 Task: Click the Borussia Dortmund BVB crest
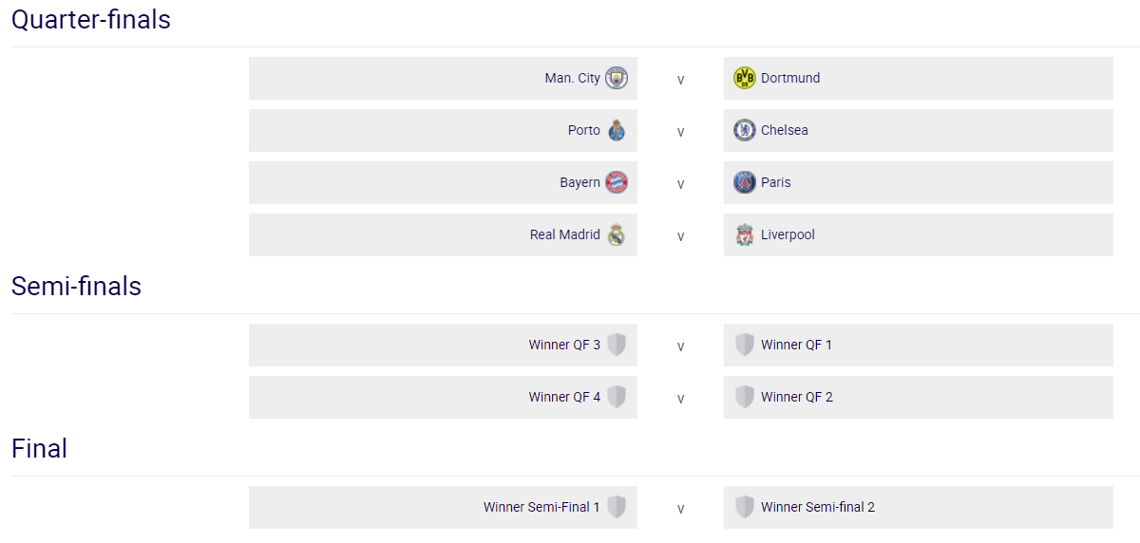[x=745, y=78]
